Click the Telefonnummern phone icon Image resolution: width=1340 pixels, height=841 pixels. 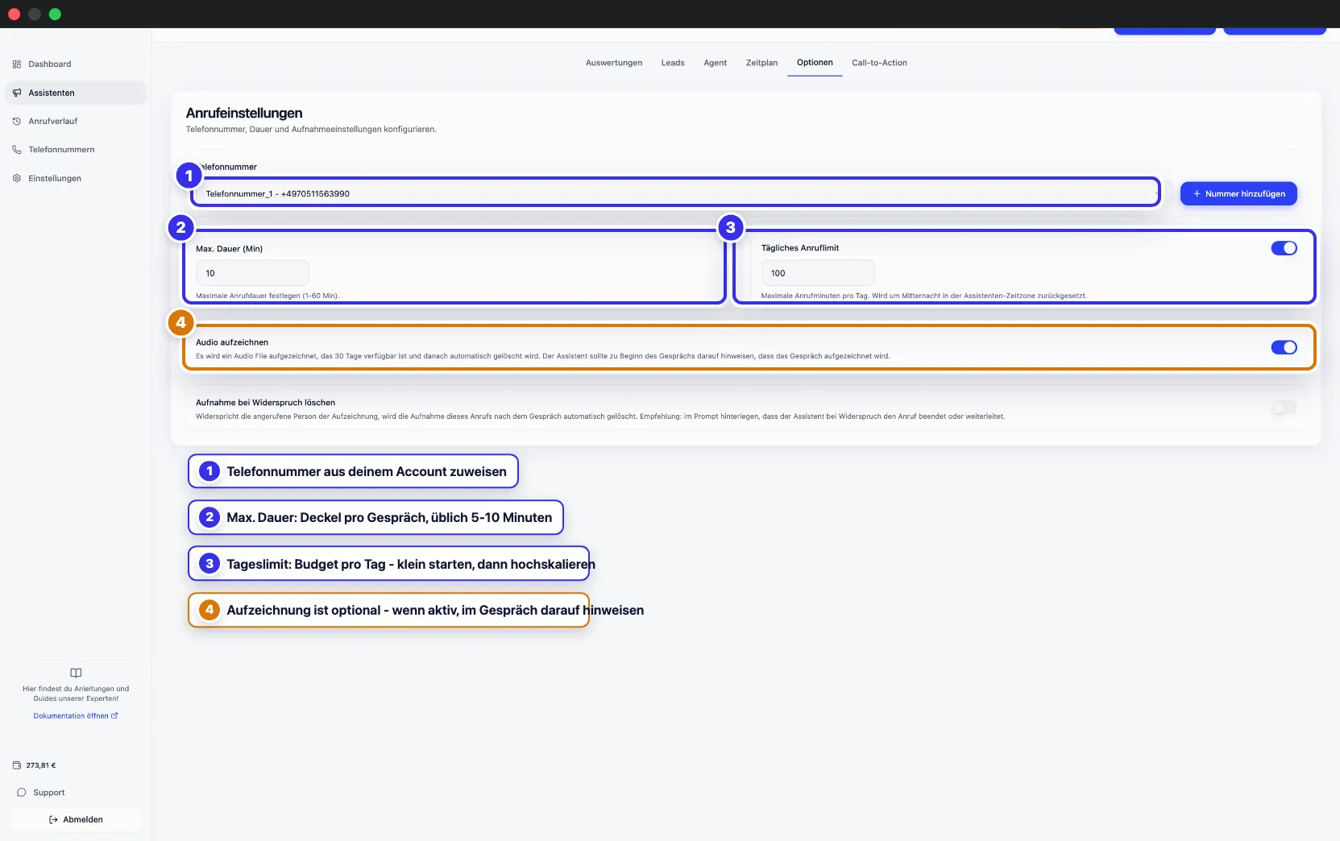[17, 150]
